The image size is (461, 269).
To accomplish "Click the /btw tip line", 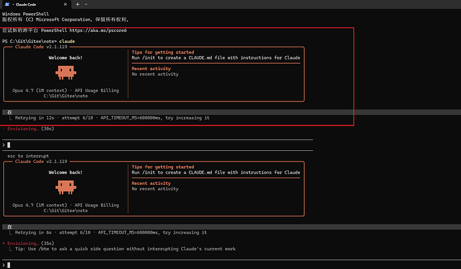I will 125,249.
